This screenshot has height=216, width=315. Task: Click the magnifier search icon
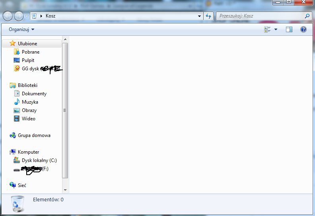[x=307, y=16]
